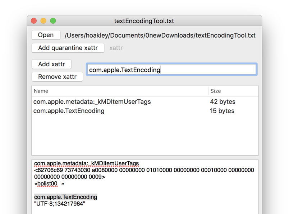The height and width of the screenshot is (214, 289).
Task: Zoom the window with the green button
Action: coord(53,21)
